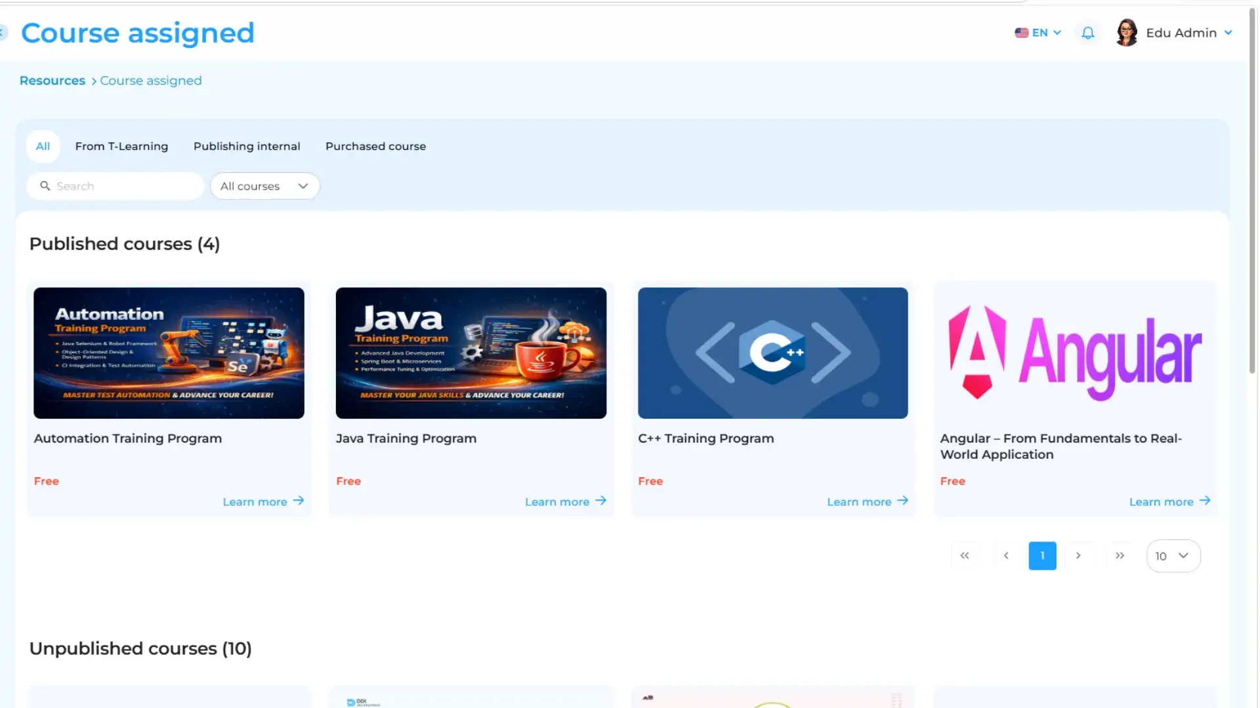
Task: Switch to the From T-Learning tab
Action: pyautogui.click(x=121, y=146)
